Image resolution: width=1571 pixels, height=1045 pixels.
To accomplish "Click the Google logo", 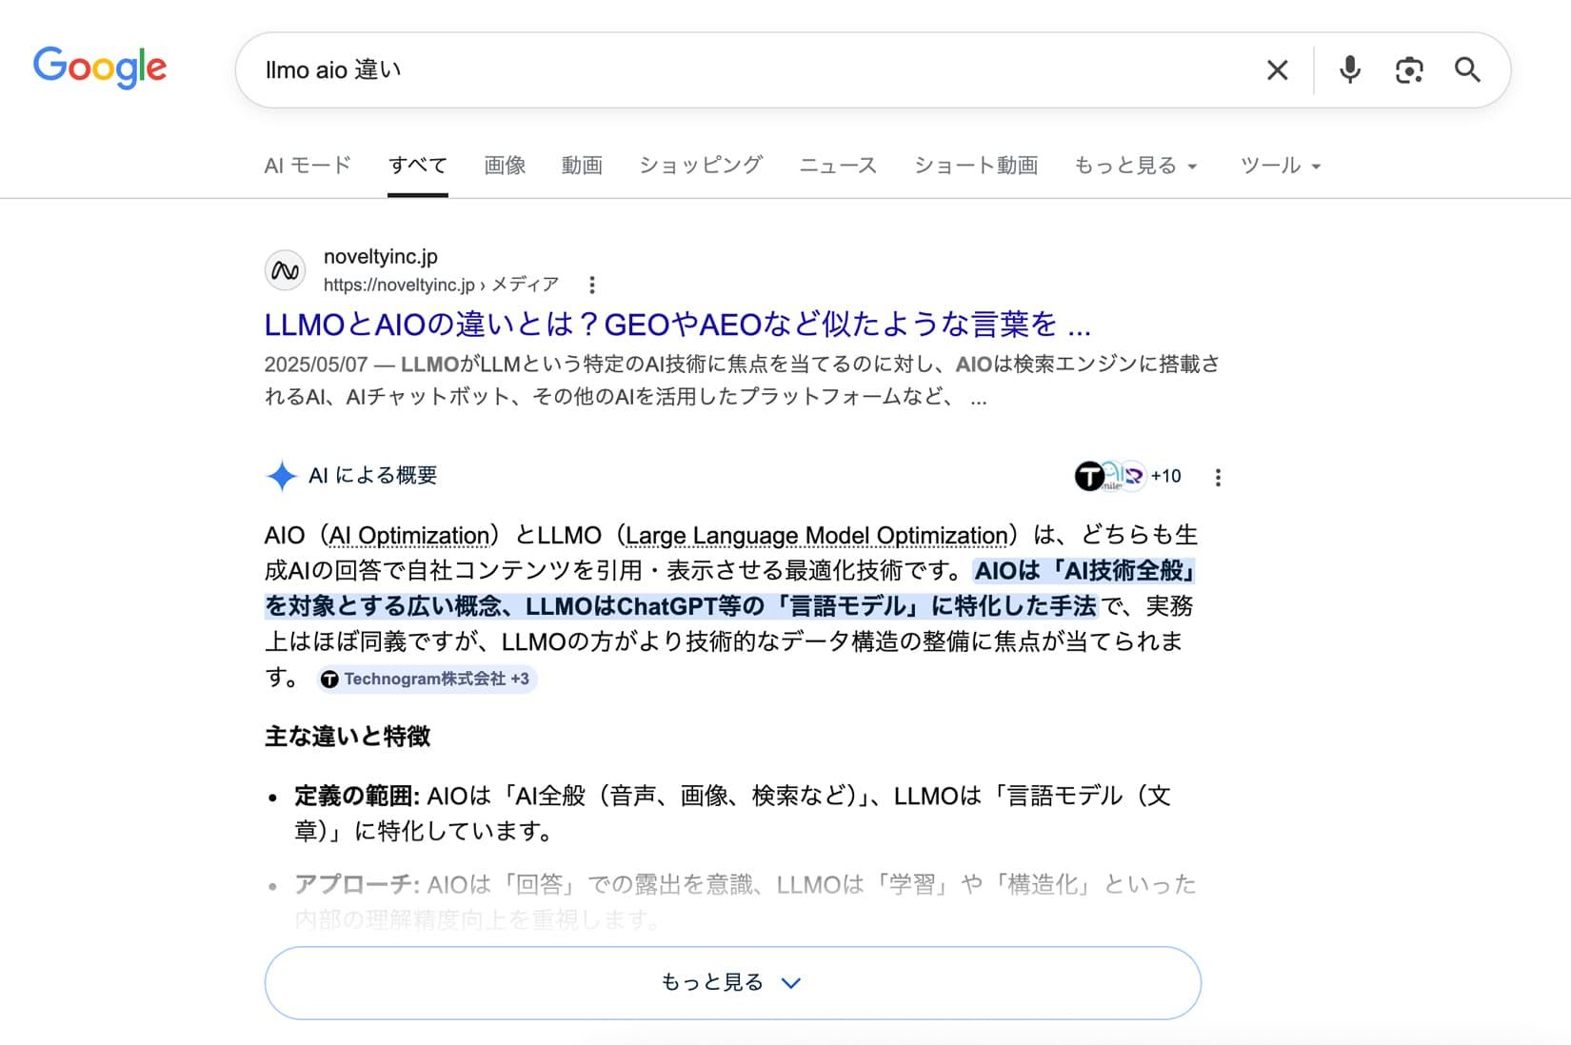I will 99,67.
